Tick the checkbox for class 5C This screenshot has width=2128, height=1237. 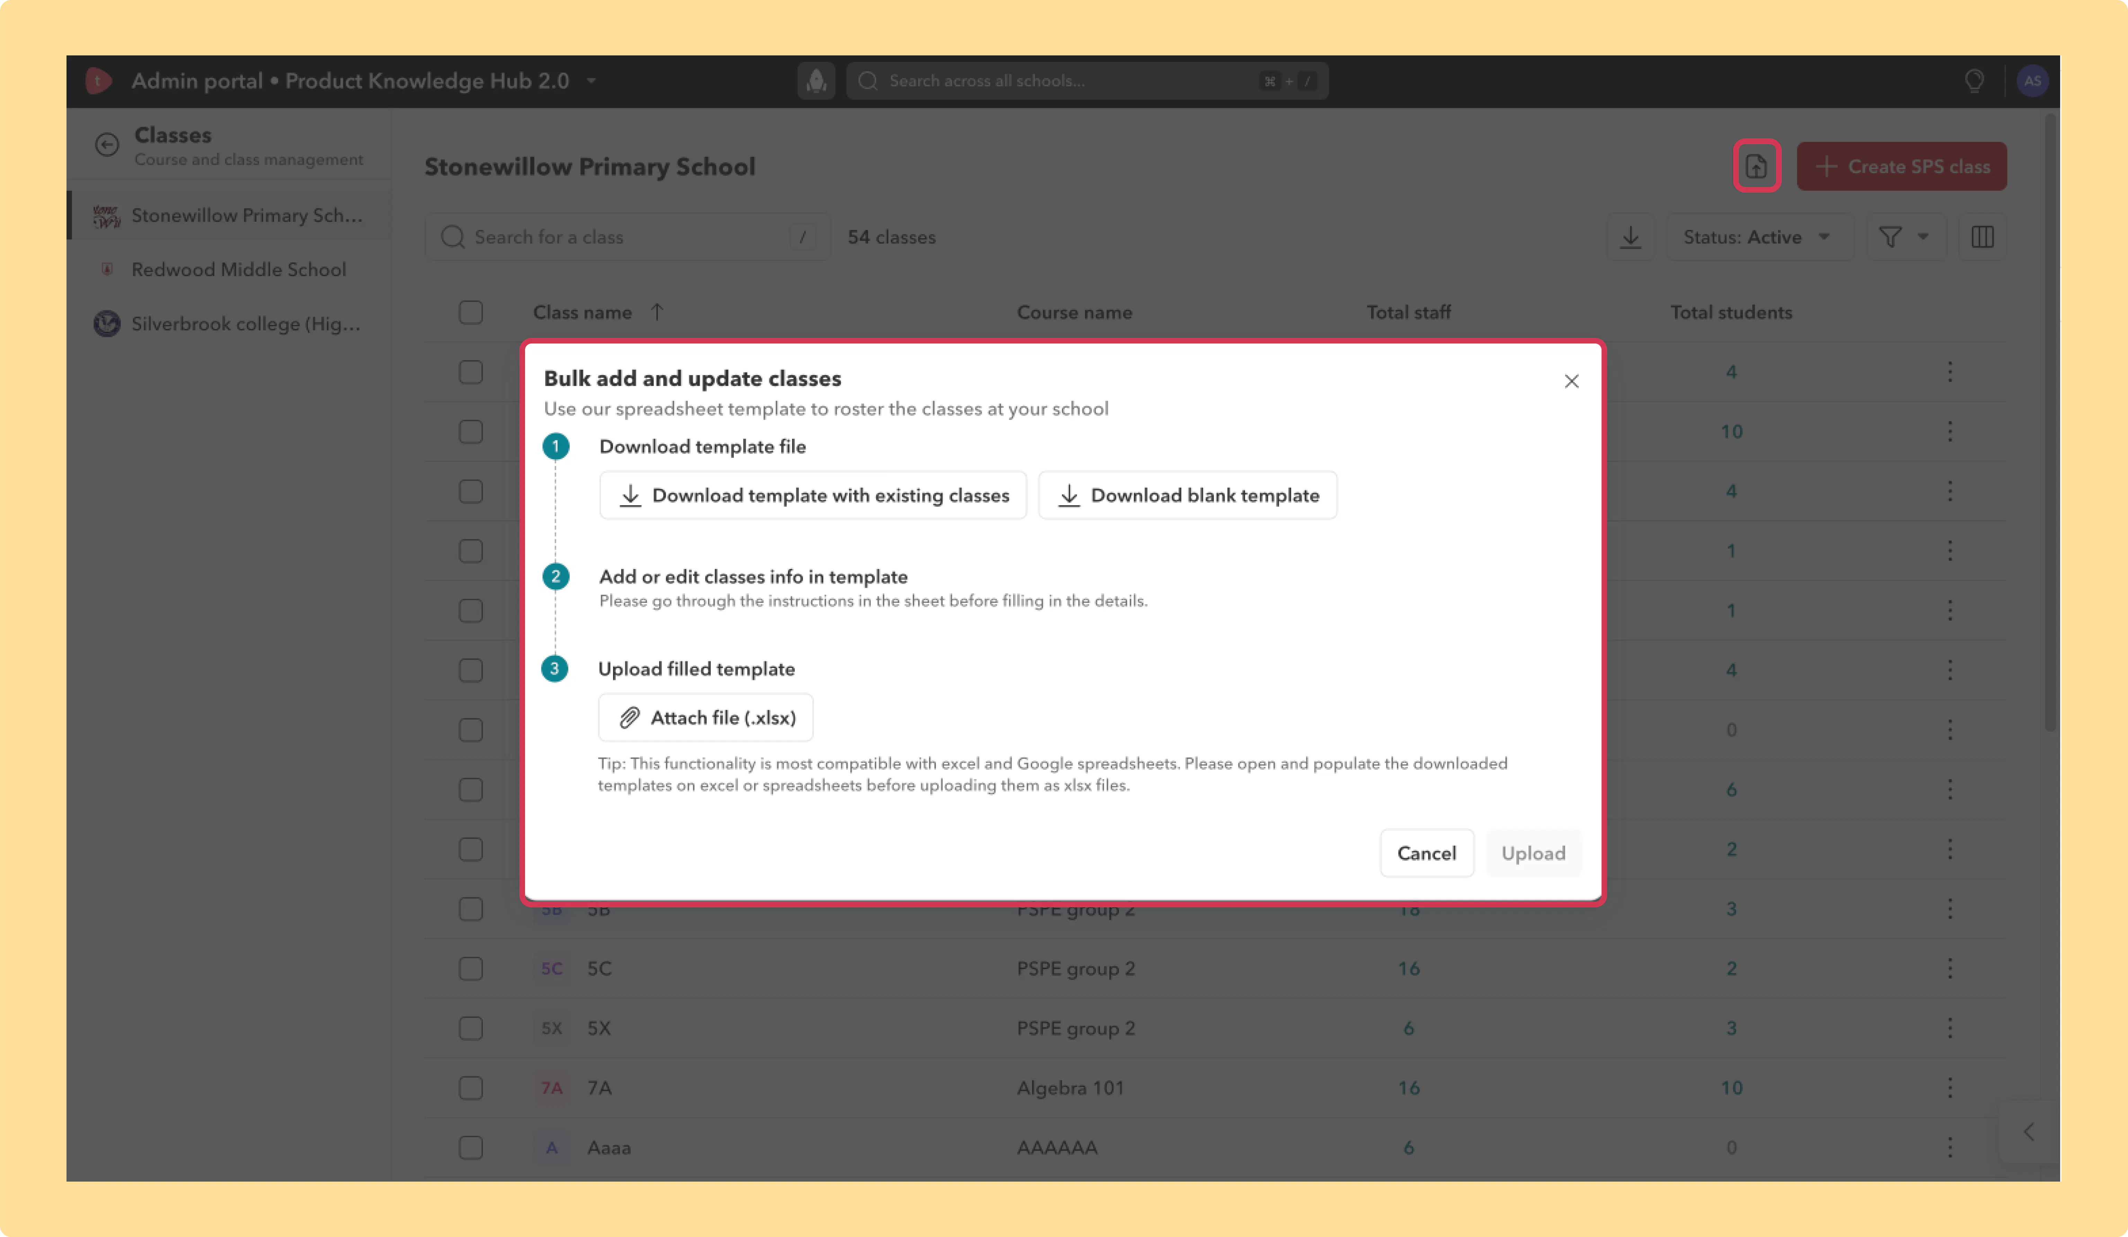470,969
